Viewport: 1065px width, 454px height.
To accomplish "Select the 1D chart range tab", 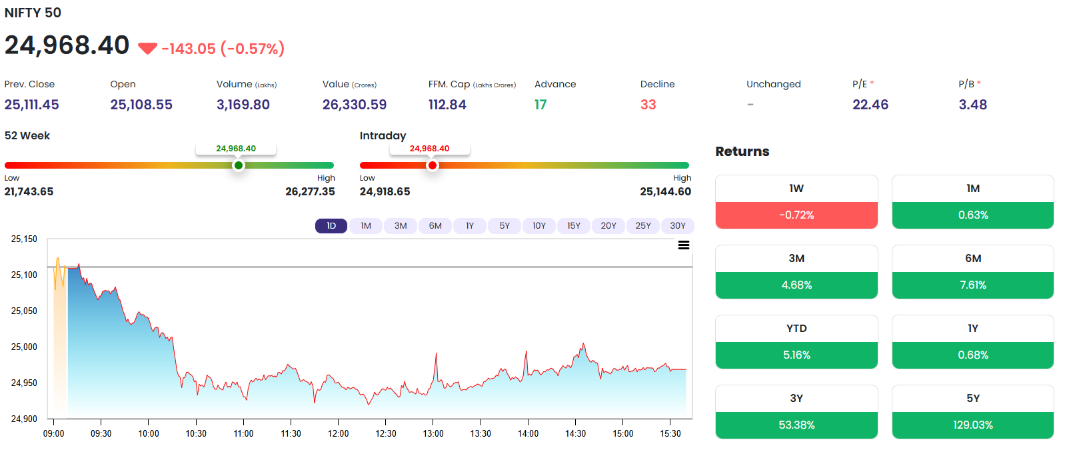I will [331, 226].
